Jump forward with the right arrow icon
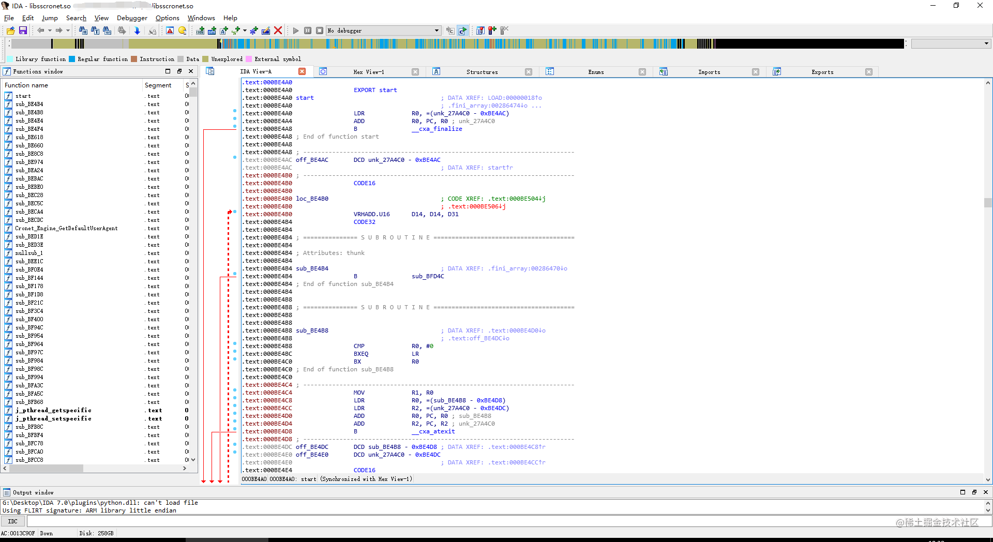 point(59,31)
